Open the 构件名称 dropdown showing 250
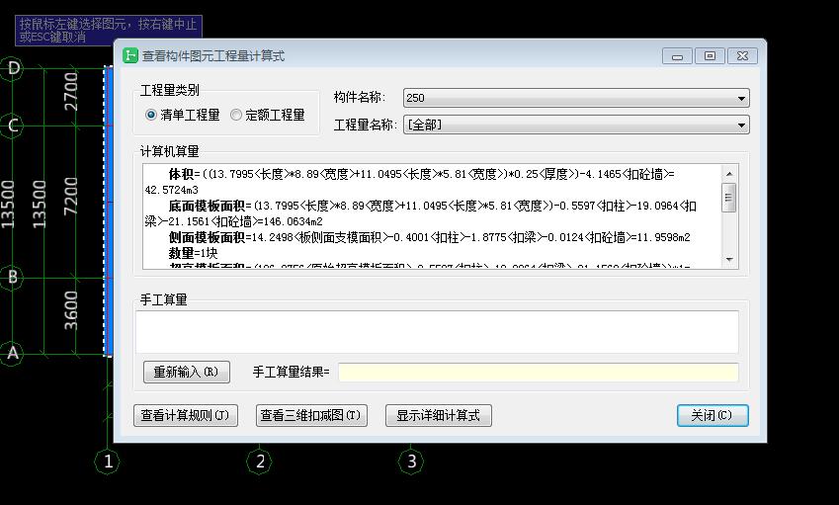This screenshot has height=505, width=839. tap(576, 98)
